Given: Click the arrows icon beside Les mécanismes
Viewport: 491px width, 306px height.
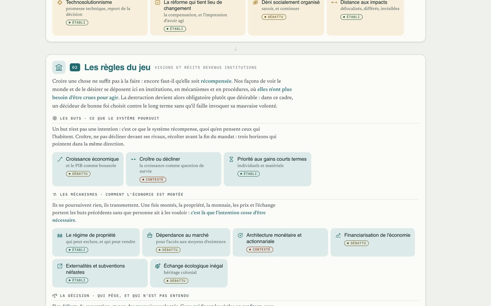Looking at the screenshot, I should tap(55, 194).
